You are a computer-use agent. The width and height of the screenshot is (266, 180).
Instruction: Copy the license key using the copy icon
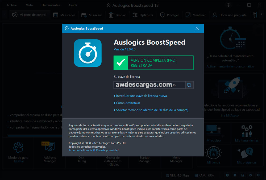point(190,85)
